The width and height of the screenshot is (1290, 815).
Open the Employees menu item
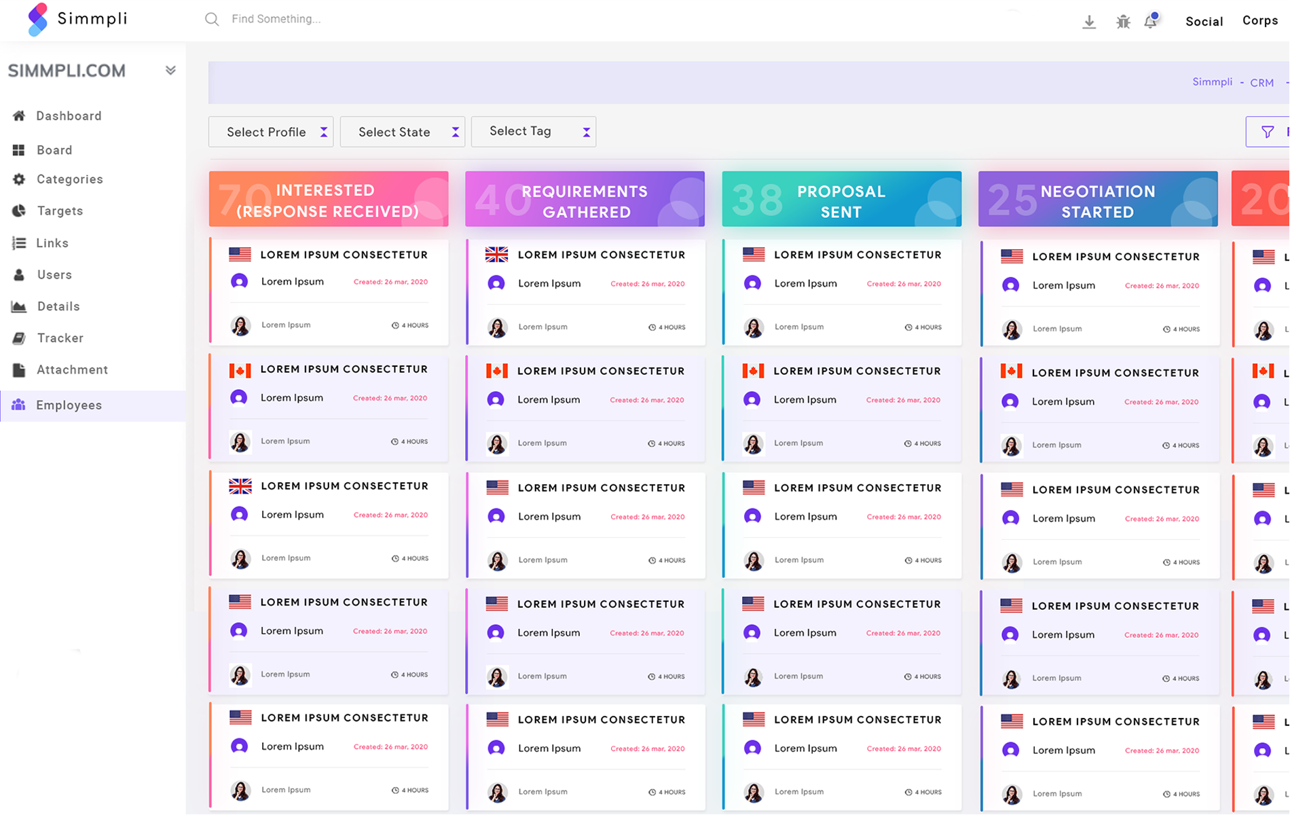[x=69, y=405]
